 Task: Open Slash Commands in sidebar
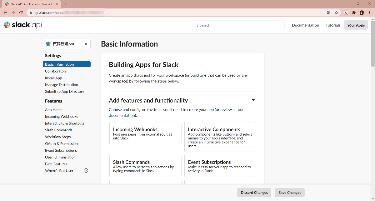coord(58,130)
